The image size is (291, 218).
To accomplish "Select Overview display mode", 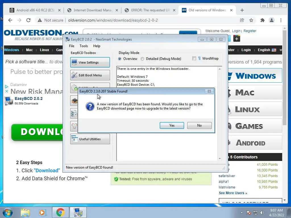I will 120,59.
